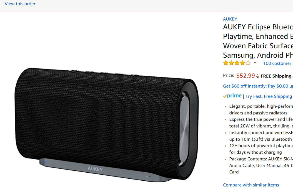Click the Elegant, portable feature bullet

pos(261,109)
